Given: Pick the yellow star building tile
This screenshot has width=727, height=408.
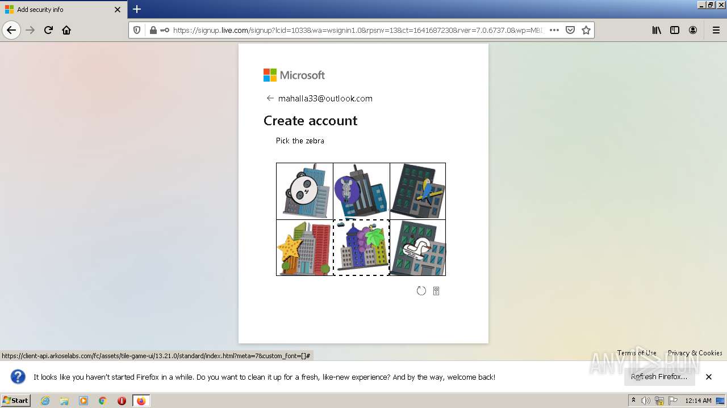Looking at the screenshot, I should pyautogui.click(x=304, y=248).
